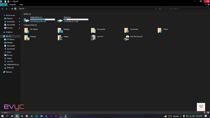Select the Videos folder icon in main pane

coord(60,38)
